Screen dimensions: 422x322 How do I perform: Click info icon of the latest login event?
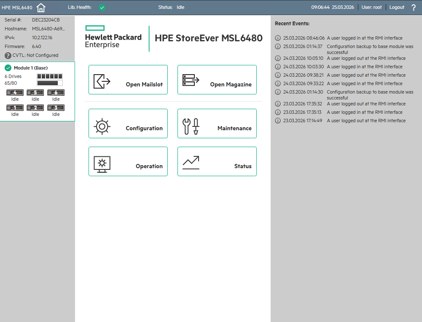(278, 38)
